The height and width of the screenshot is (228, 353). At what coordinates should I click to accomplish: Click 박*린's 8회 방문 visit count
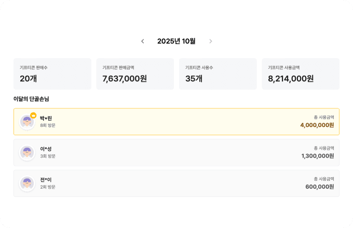48,125
